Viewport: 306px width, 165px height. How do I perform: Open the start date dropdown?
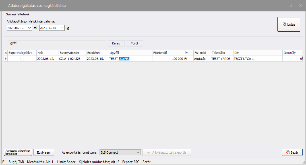[x=30, y=28]
